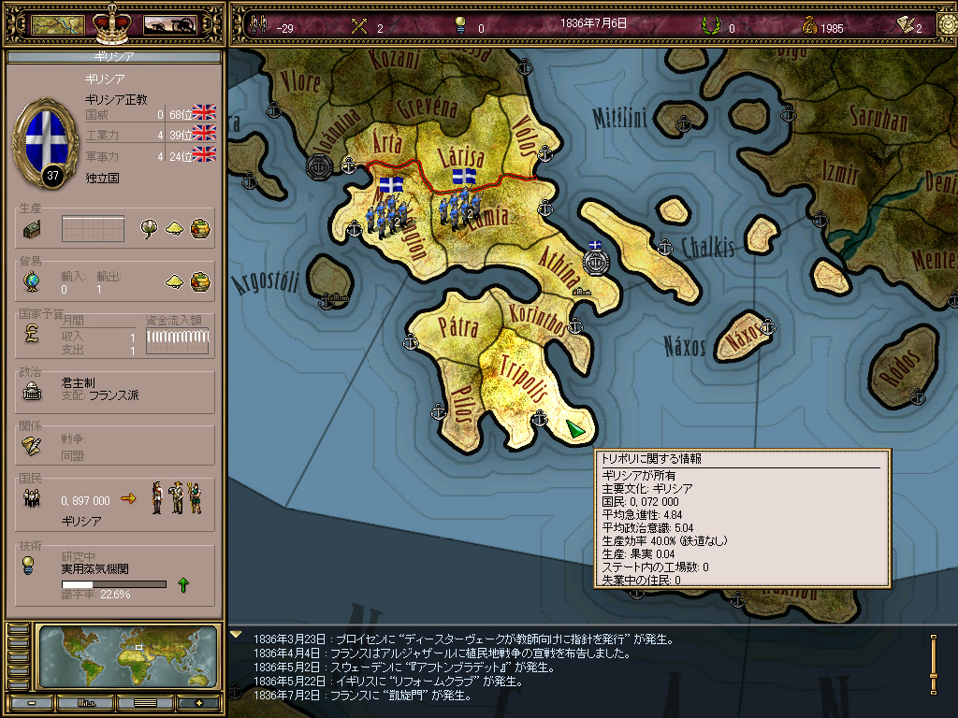Image resolution: width=958 pixels, height=718 pixels.
Task: Click the world minimap thumbnail
Action: (x=127, y=657)
